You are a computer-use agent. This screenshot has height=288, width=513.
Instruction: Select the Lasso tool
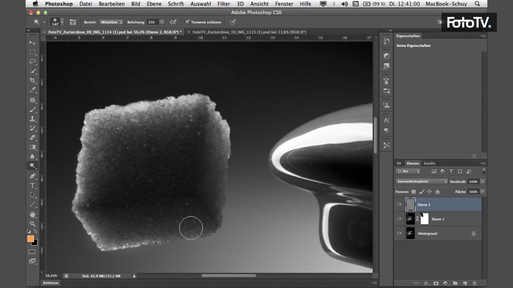[x=32, y=62]
